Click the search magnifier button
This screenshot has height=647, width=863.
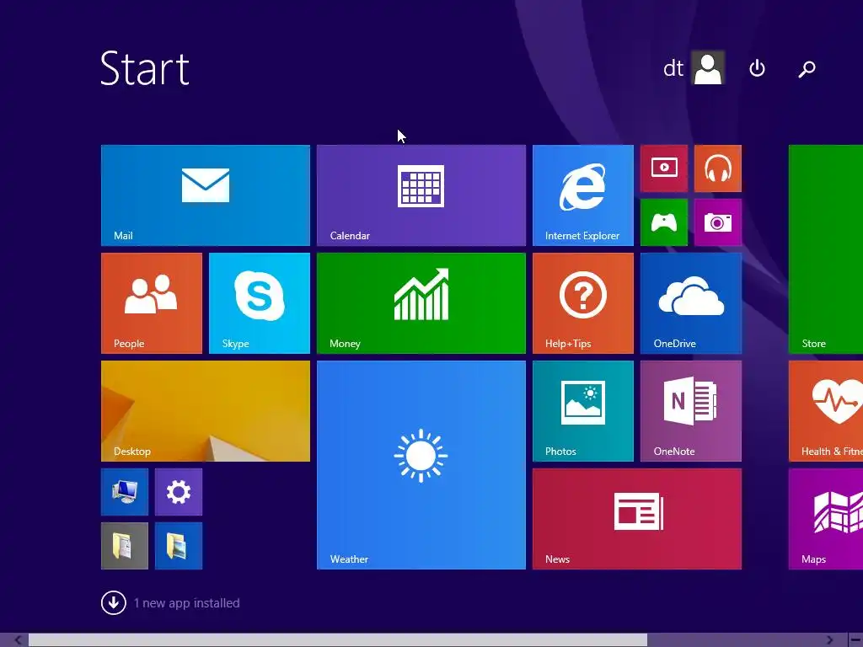point(807,69)
